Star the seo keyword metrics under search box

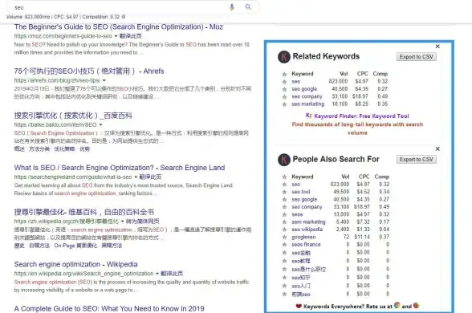click(x=124, y=17)
